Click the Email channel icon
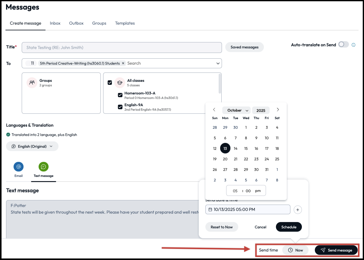364x260 pixels. coord(18,167)
